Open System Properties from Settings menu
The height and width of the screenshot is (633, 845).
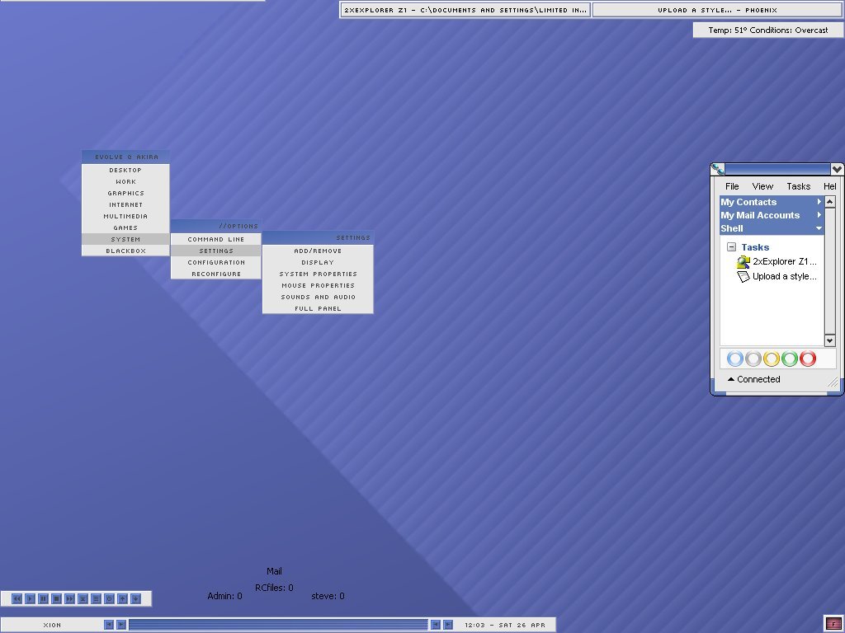318,274
